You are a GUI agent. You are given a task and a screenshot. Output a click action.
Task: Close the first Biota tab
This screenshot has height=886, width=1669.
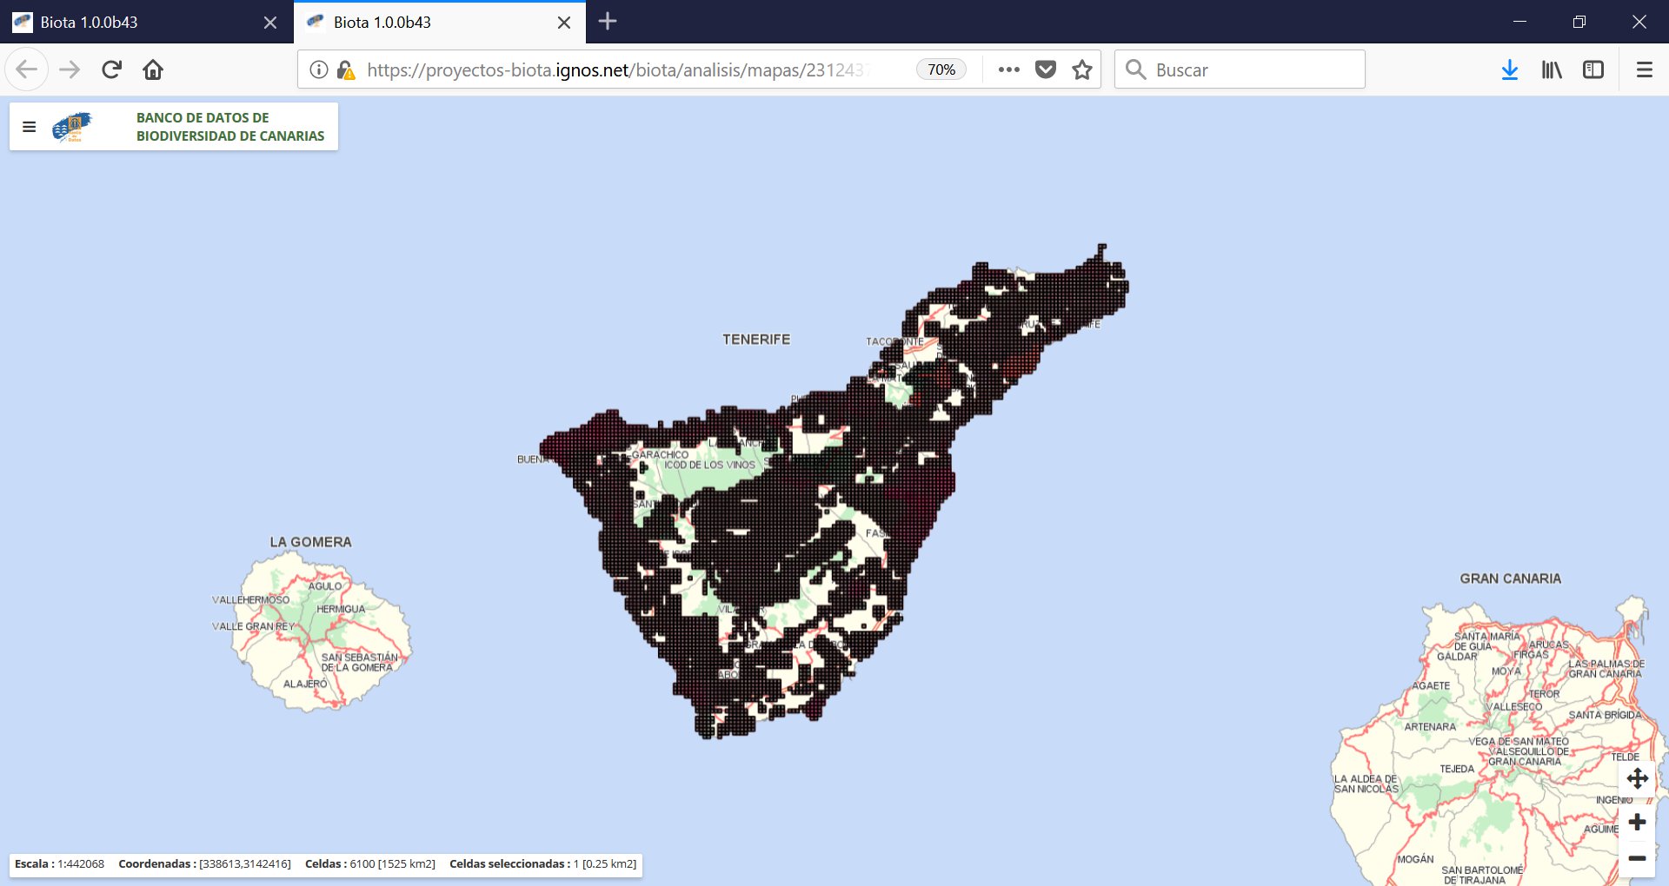(270, 23)
